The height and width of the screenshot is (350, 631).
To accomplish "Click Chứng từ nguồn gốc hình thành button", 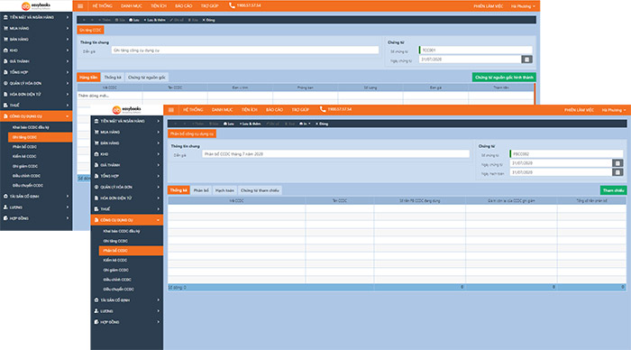I will [504, 78].
